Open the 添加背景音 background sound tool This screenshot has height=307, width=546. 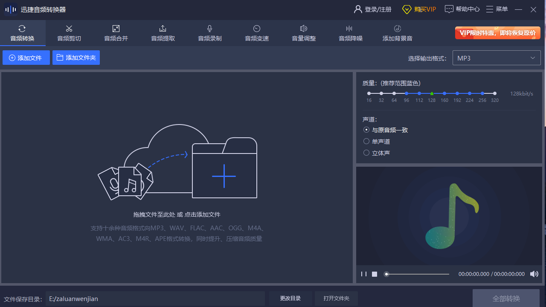pos(397,33)
